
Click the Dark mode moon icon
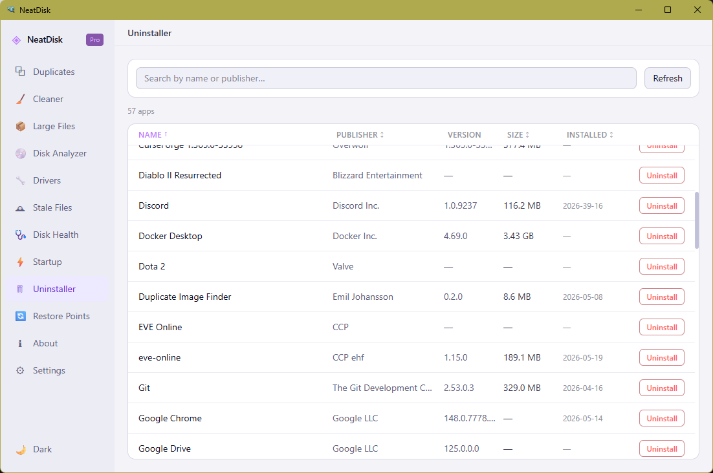tap(20, 449)
